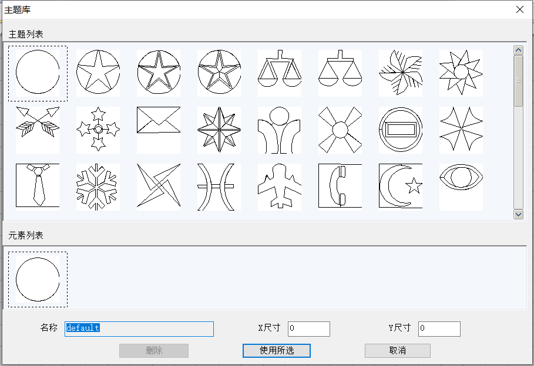Select the crossed arrows theme
Viewport: 534px width, 366px height.
(x=38, y=130)
